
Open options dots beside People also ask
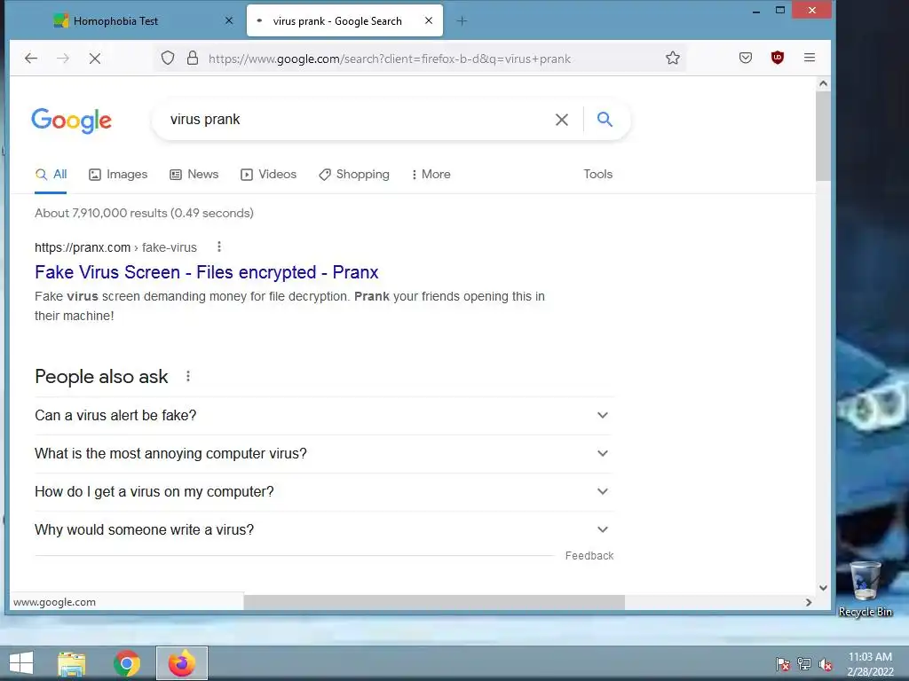pyautogui.click(x=188, y=376)
